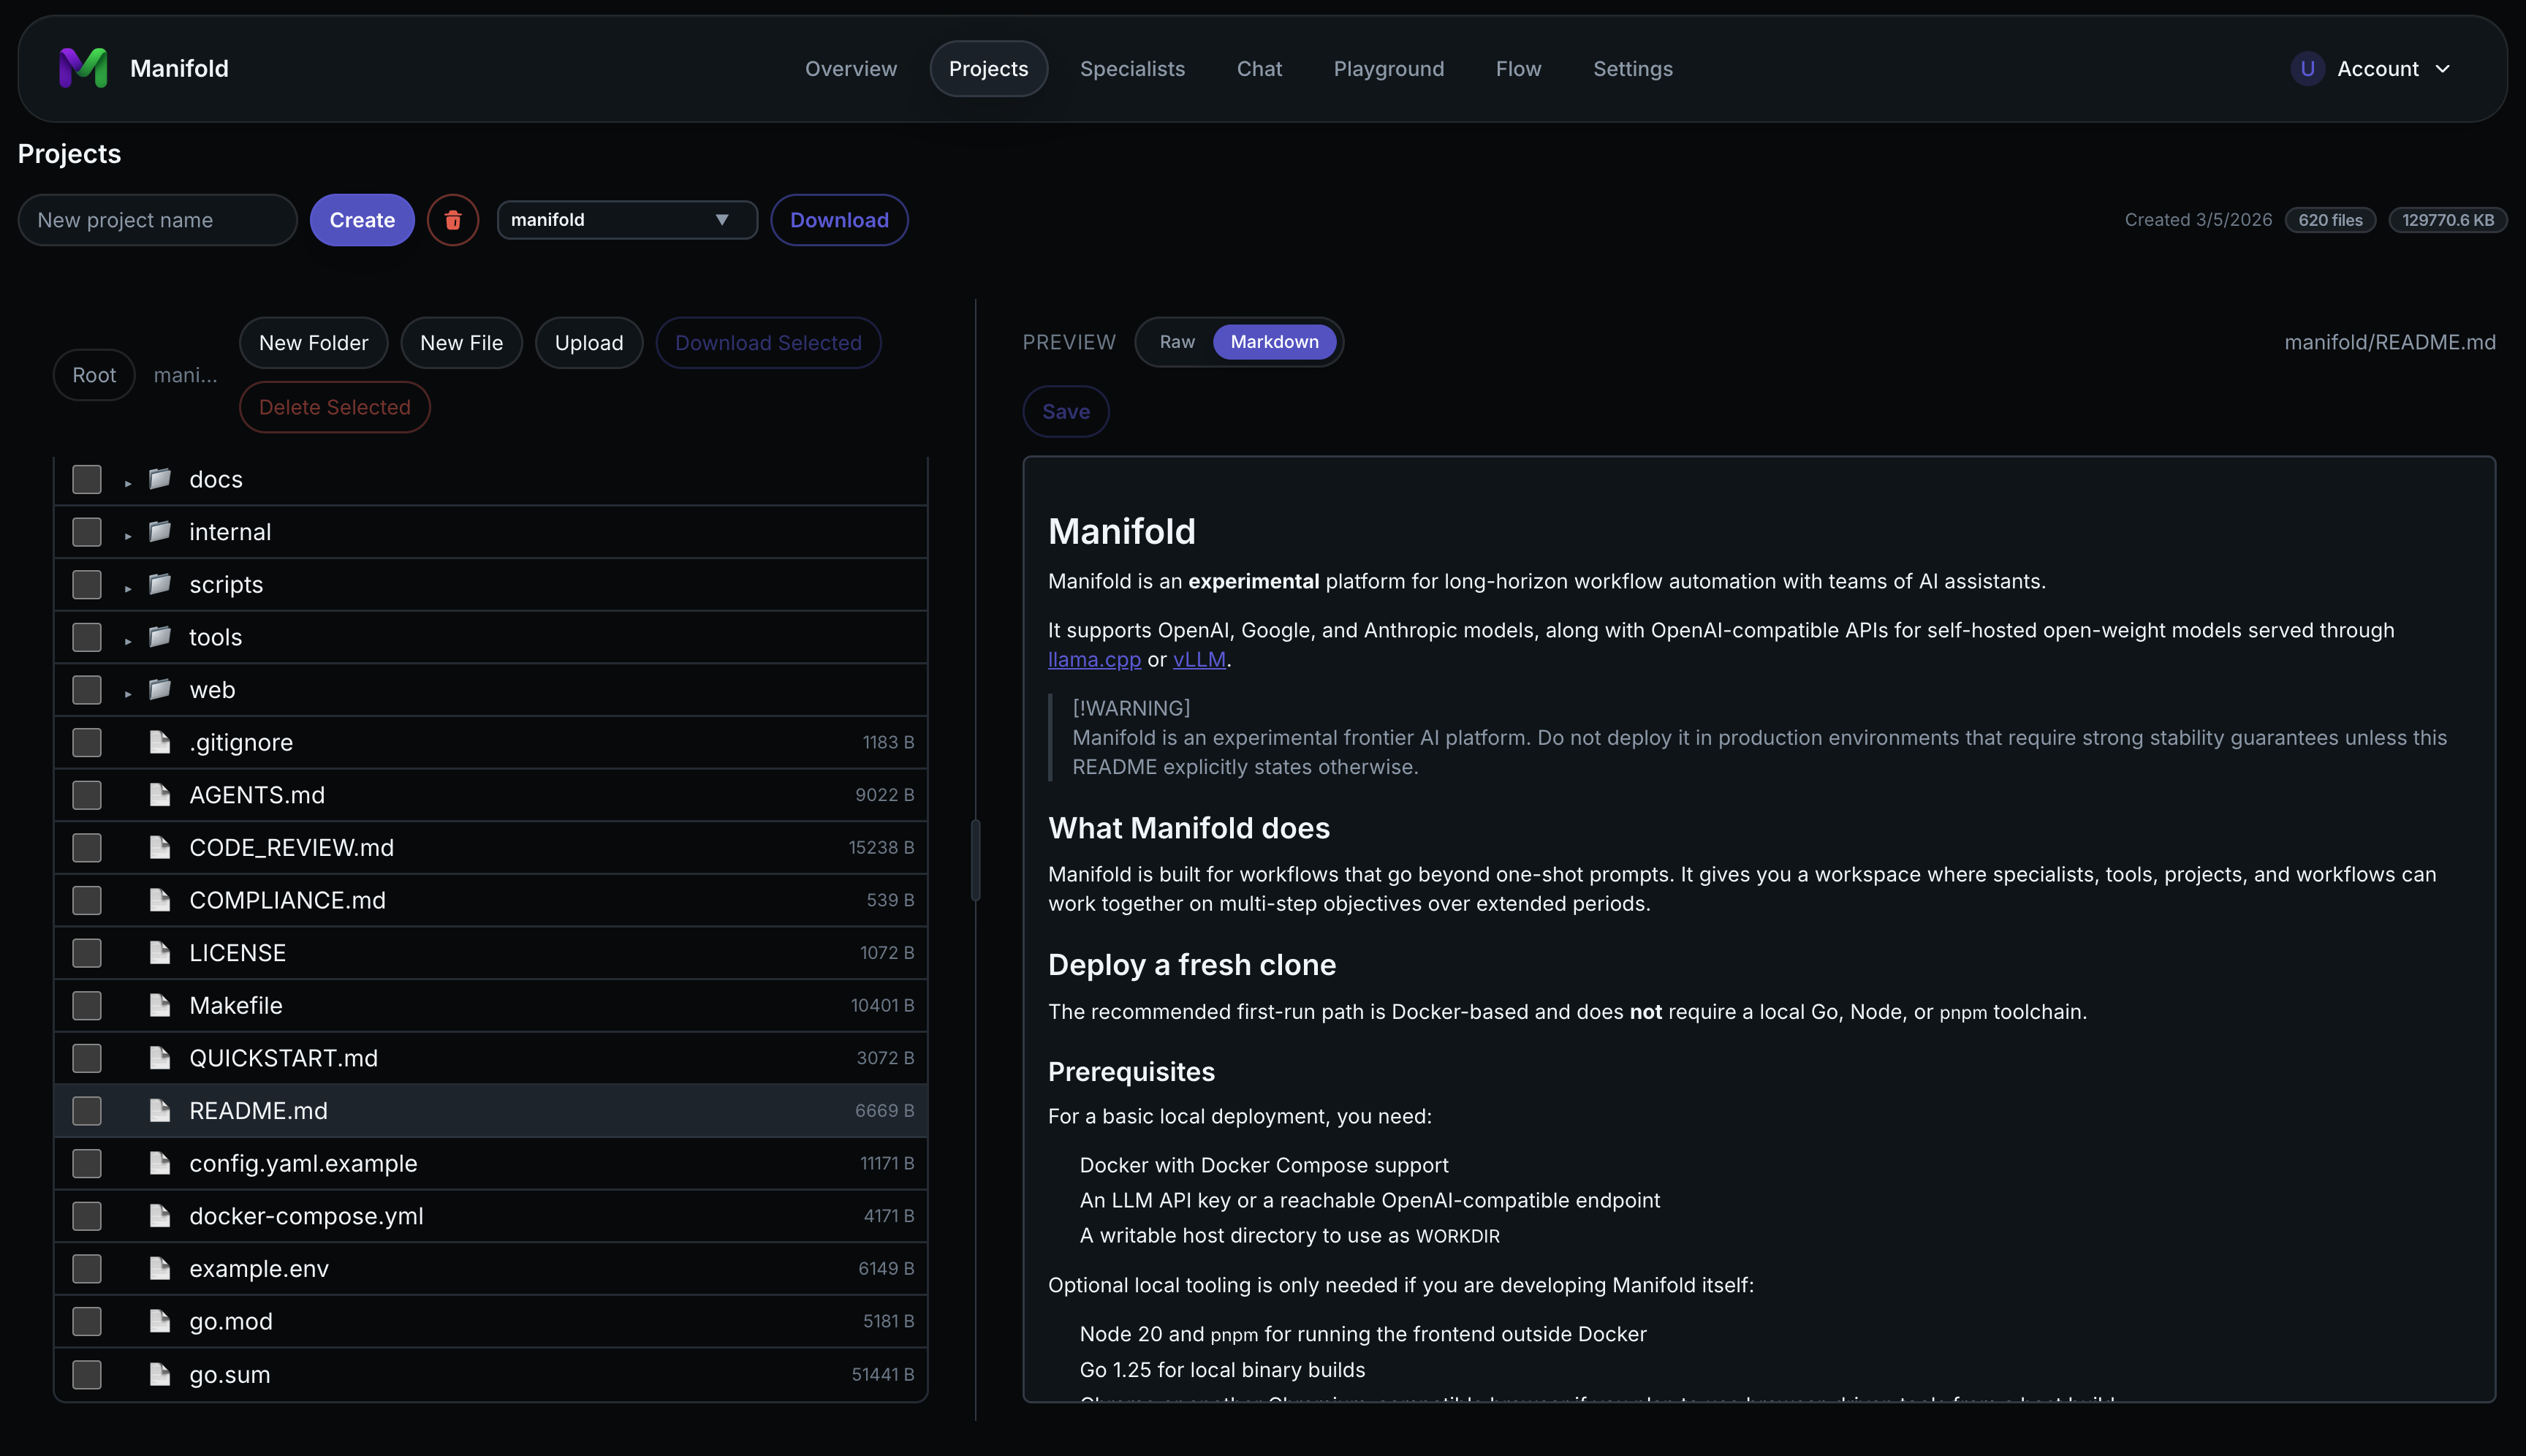Image resolution: width=2526 pixels, height=1456 pixels.
Task: Switch preview to Raw mode
Action: (x=1177, y=342)
